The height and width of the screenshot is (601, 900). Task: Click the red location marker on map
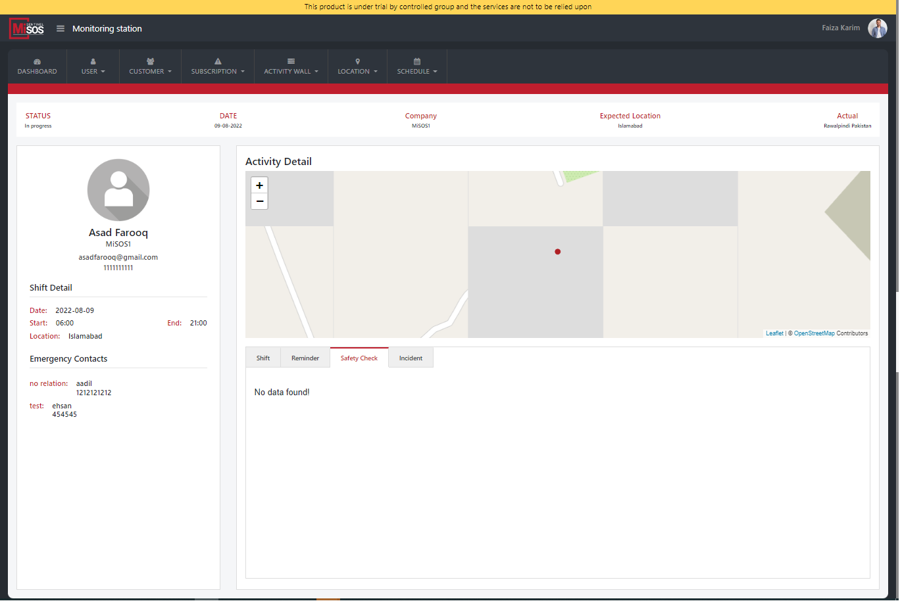coord(557,252)
